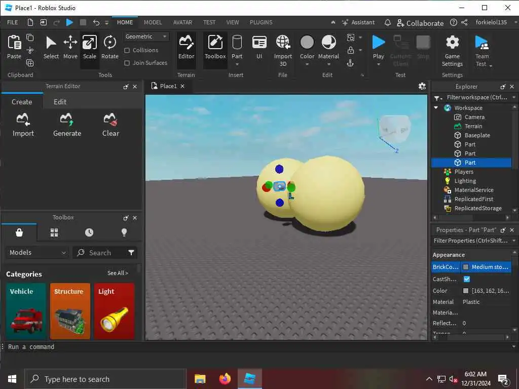Image resolution: width=519 pixels, height=389 pixels.
Task: Switch to the PLUGINS ribbon tab
Action: [x=261, y=22]
